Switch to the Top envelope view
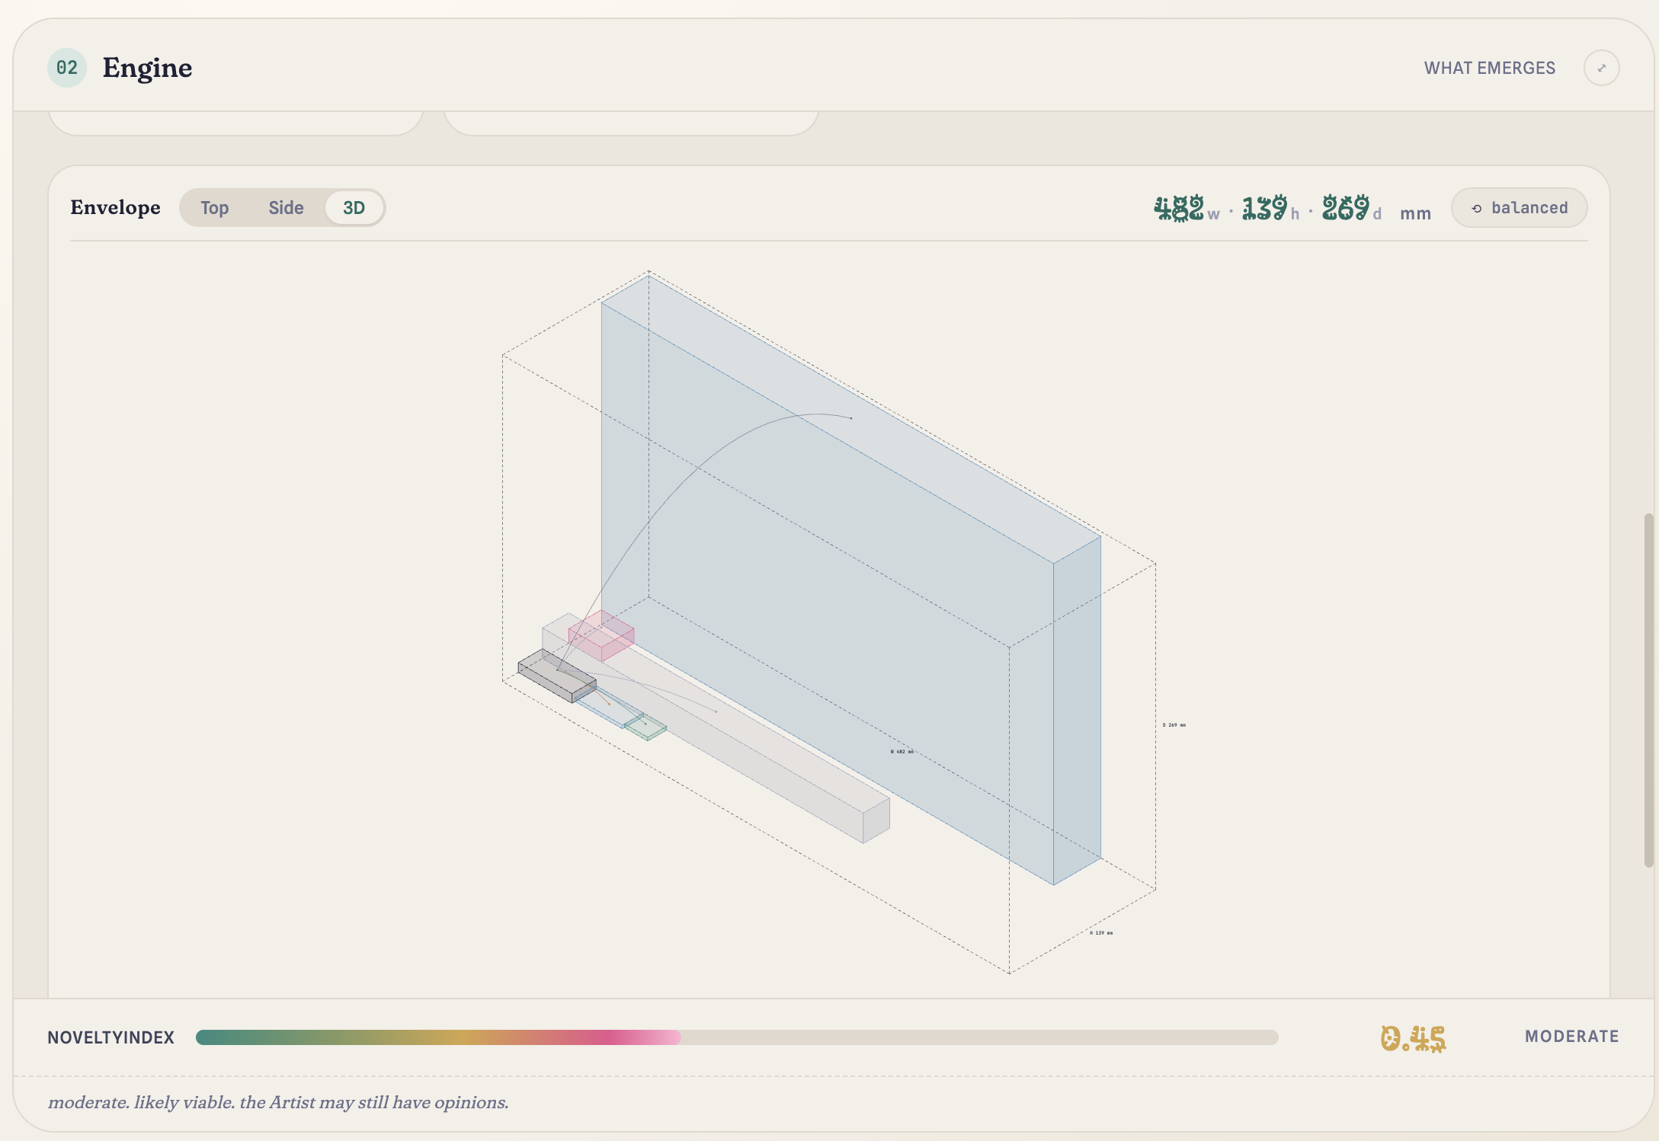 tap(215, 207)
